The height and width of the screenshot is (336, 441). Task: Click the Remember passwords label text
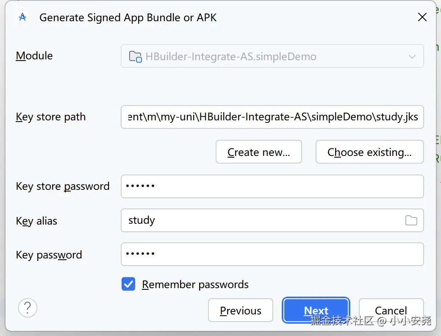tap(195, 284)
